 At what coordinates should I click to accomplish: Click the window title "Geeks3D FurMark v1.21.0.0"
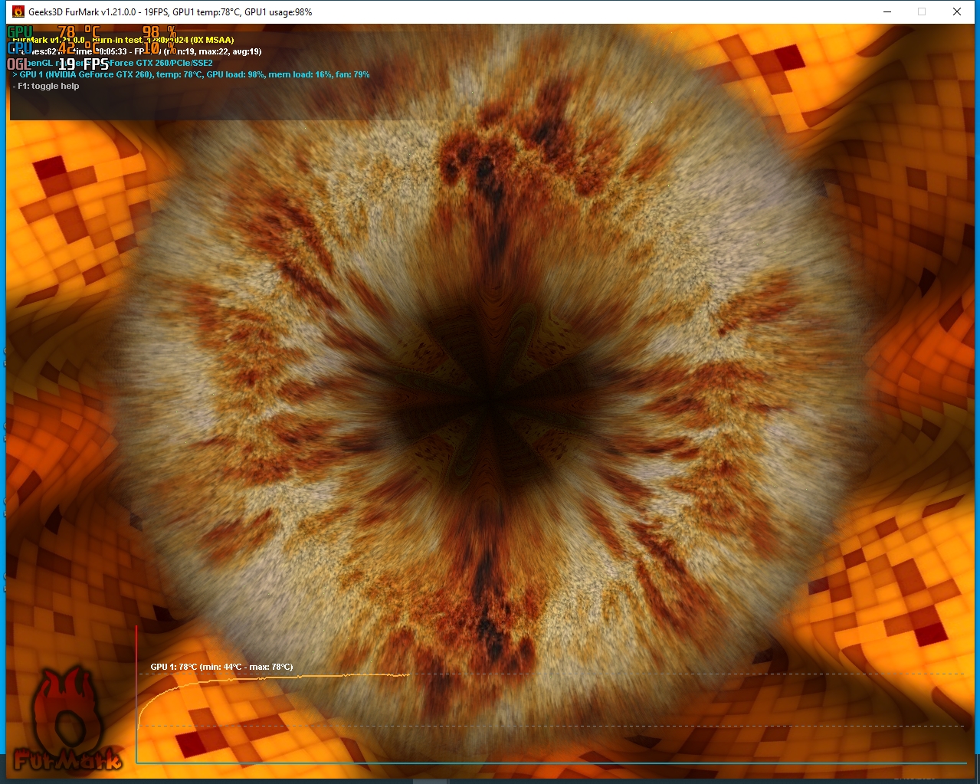click(171, 12)
